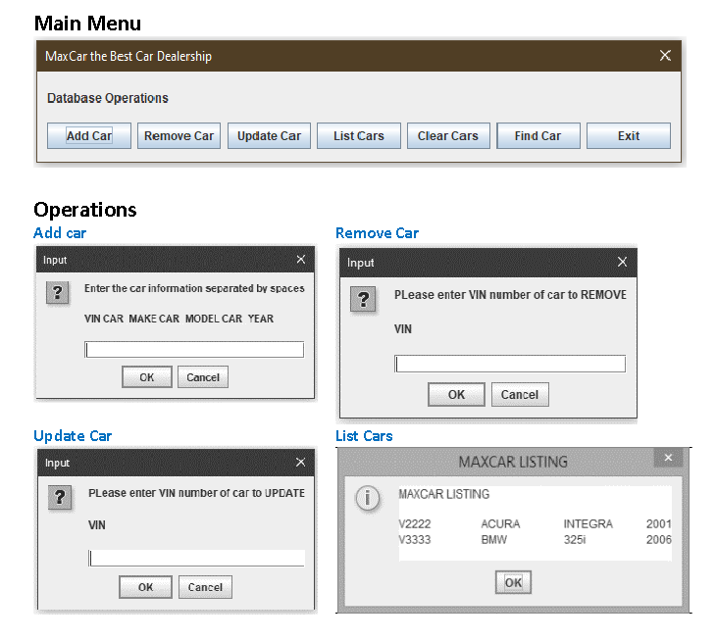Click the Database Operations label

pos(108,98)
